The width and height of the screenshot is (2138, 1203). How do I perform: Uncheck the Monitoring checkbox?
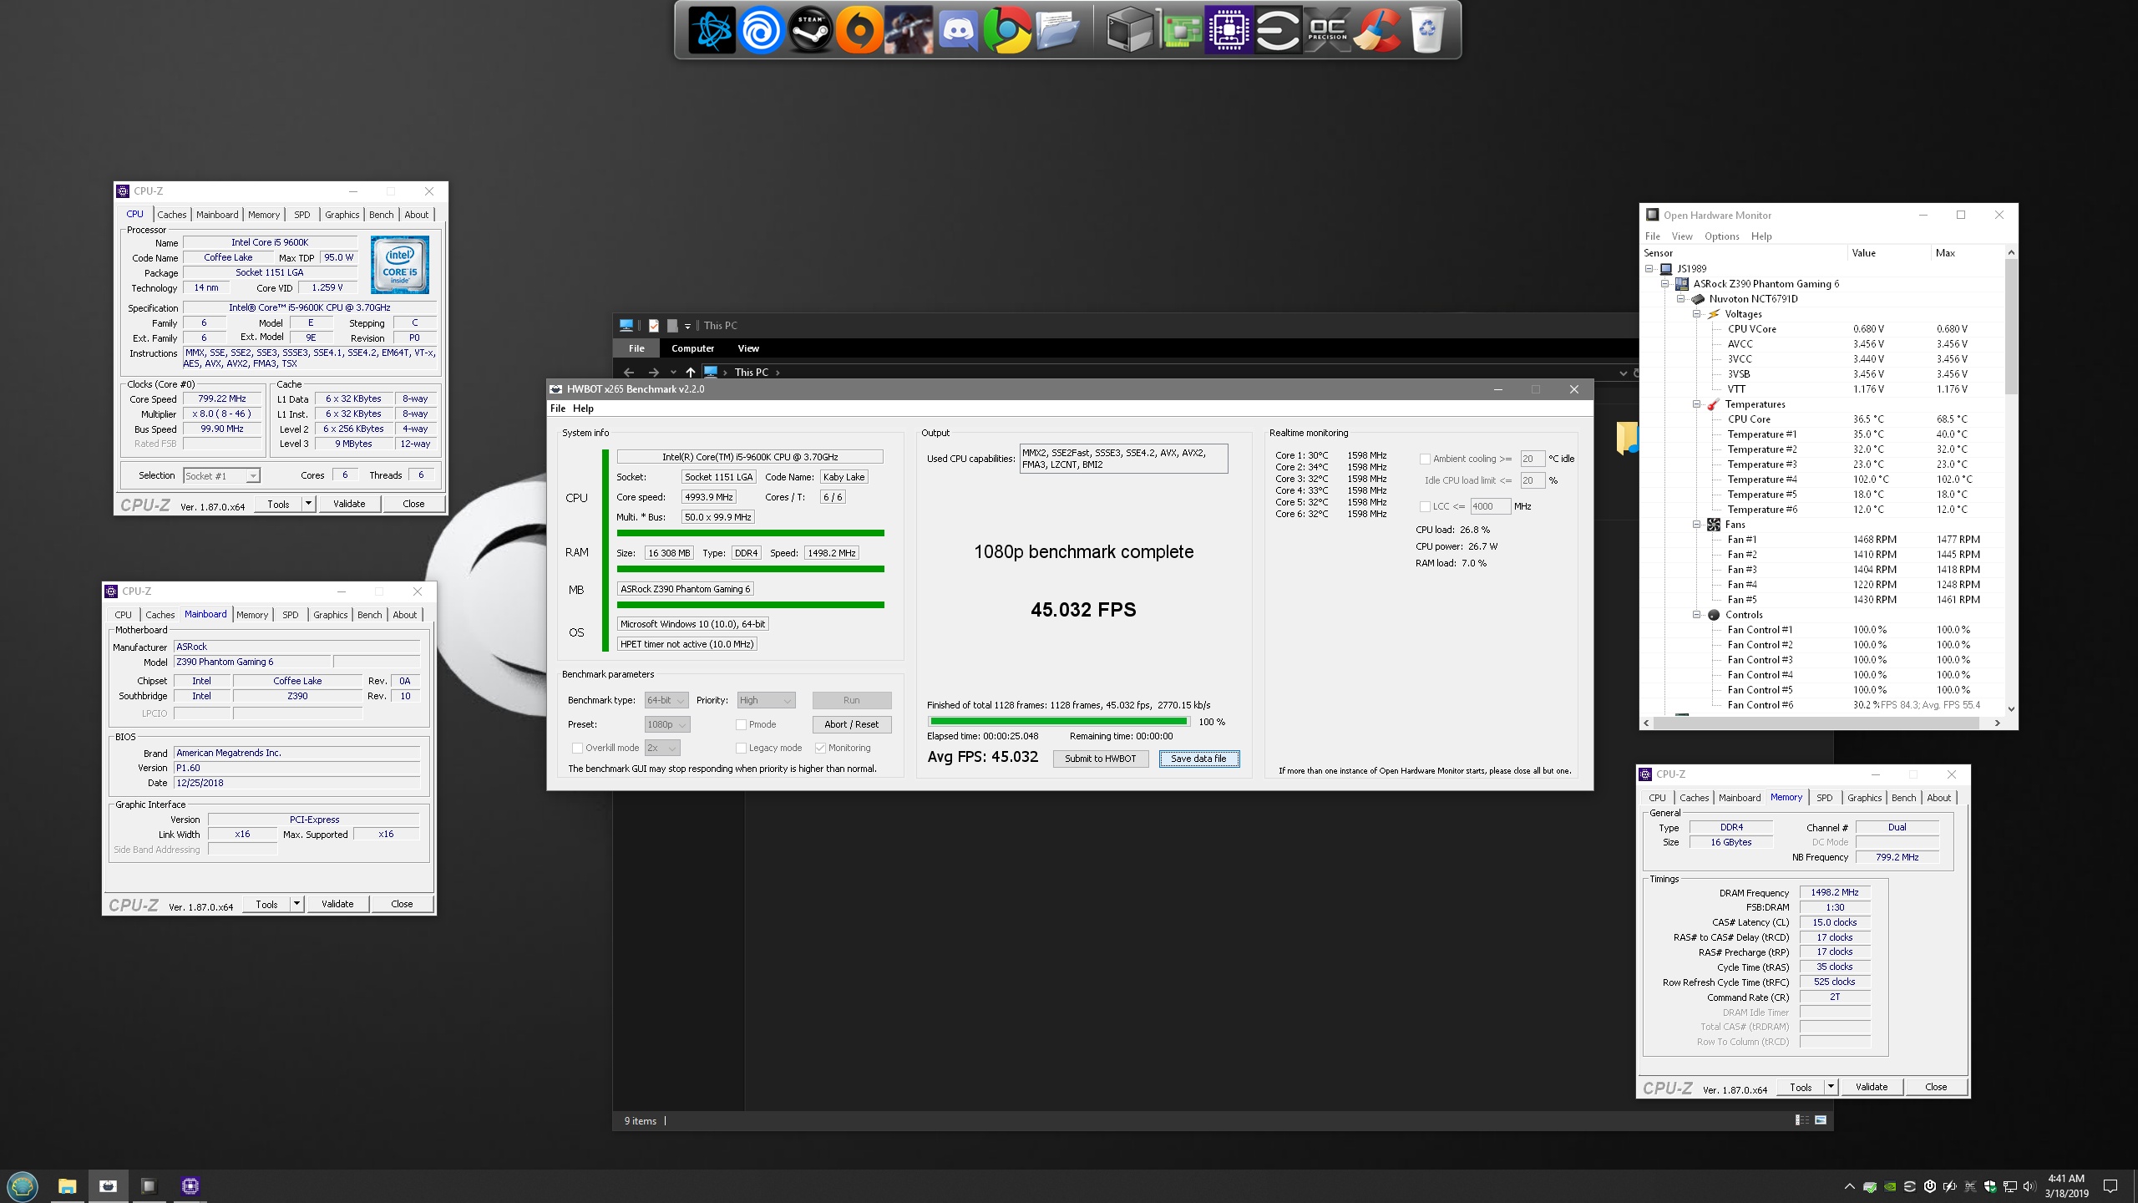(820, 748)
